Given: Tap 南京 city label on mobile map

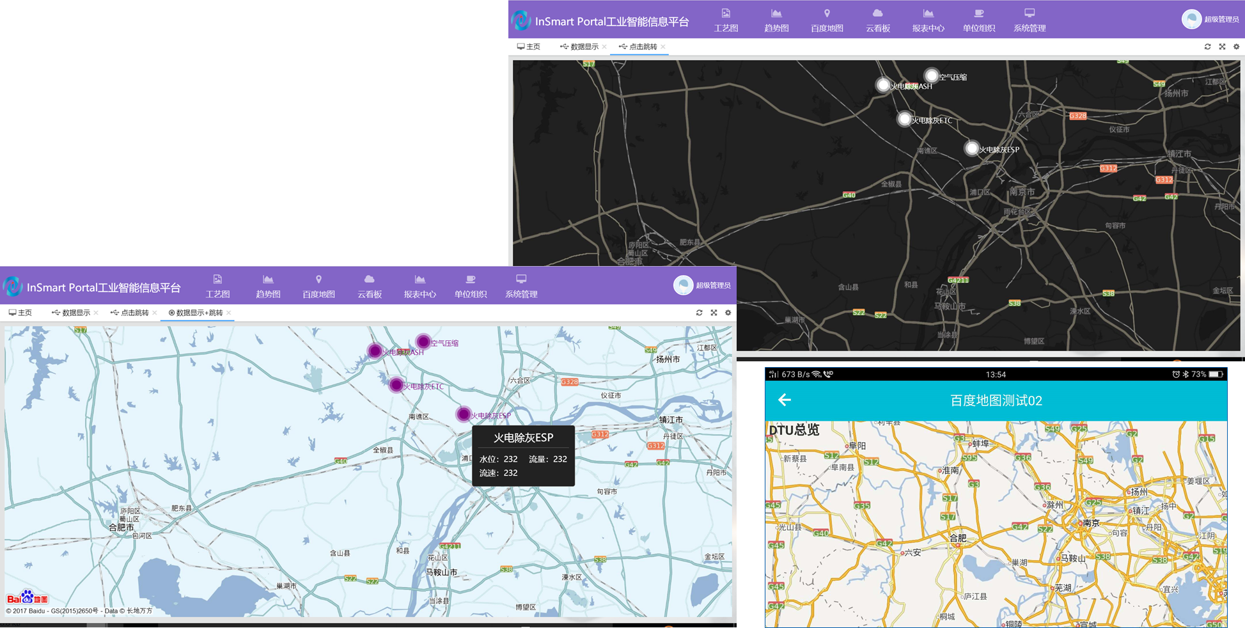Looking at the screenshot, I should tap(1090, 523).
